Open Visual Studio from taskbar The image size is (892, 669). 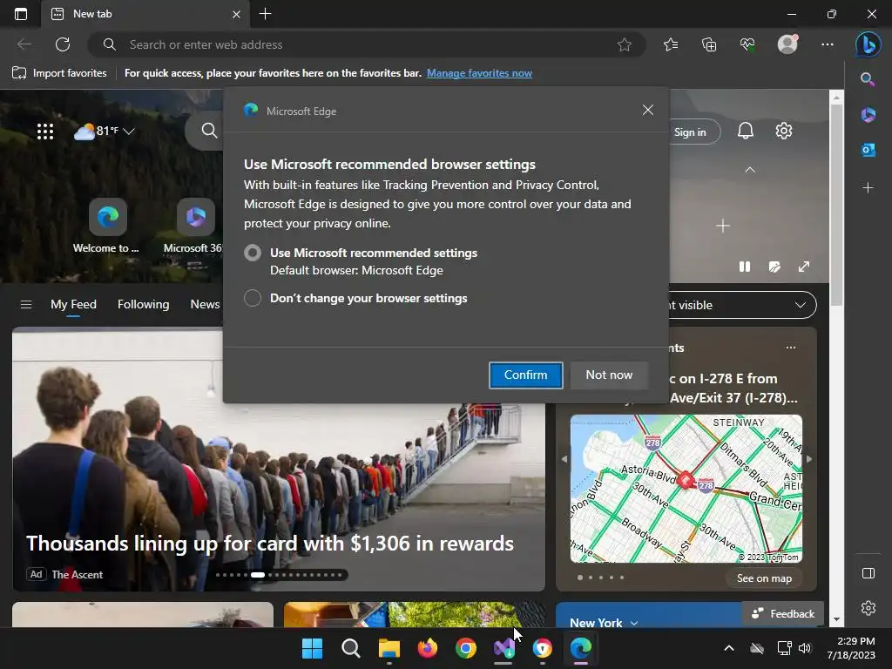click(504, 648)
